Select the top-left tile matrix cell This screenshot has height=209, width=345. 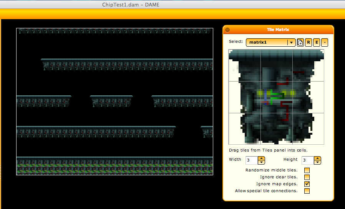pyautogui.click(x=244, y=65)
